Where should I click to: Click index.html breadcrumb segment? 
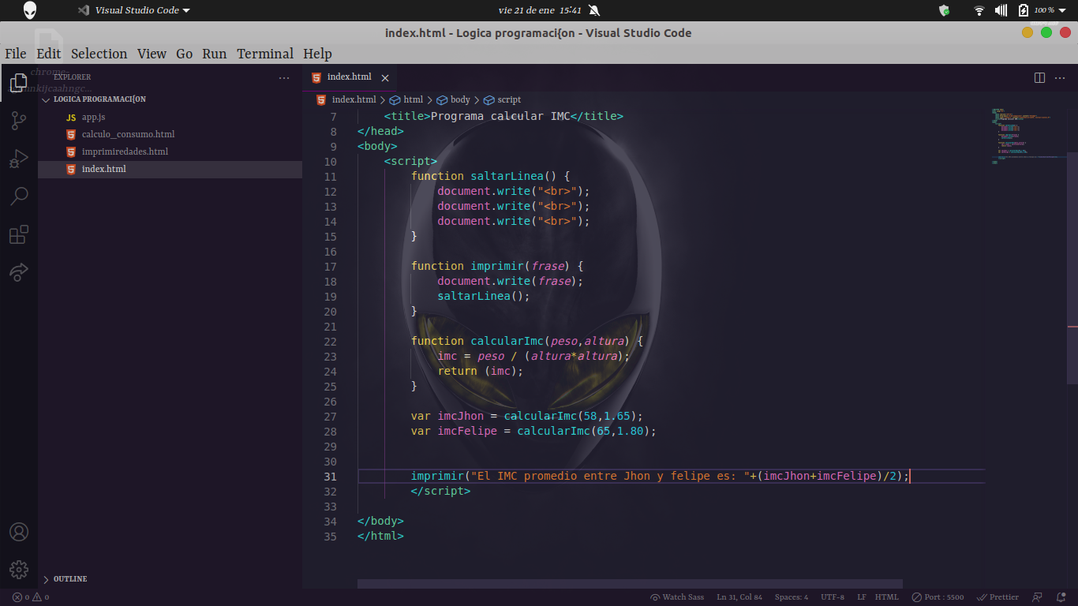346,99
